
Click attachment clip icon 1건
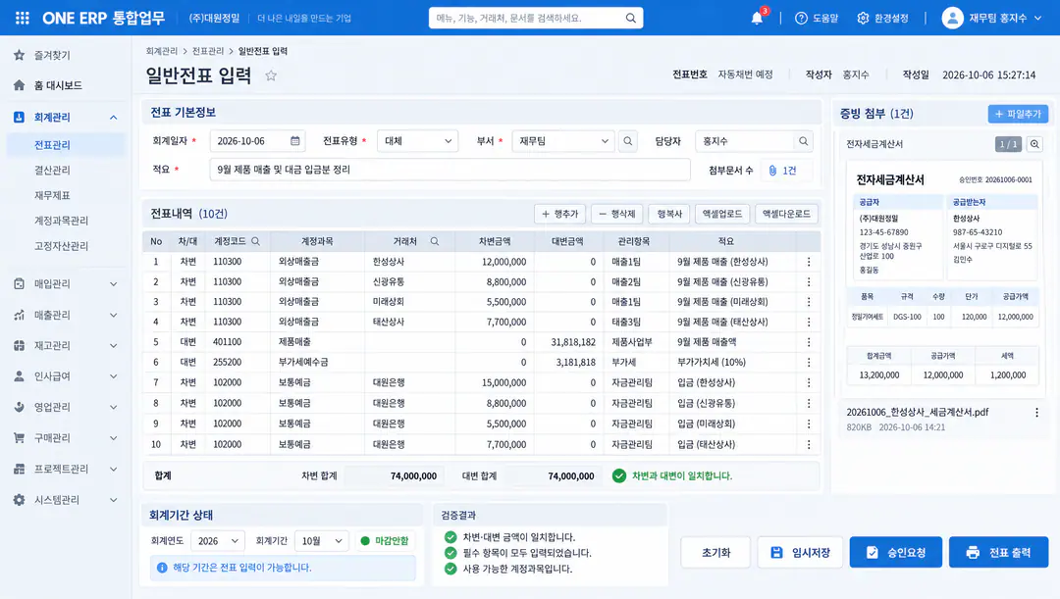[772, 171]
